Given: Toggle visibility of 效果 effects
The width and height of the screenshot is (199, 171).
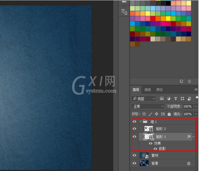Looking at the screenshot, I should pos(150,143).
